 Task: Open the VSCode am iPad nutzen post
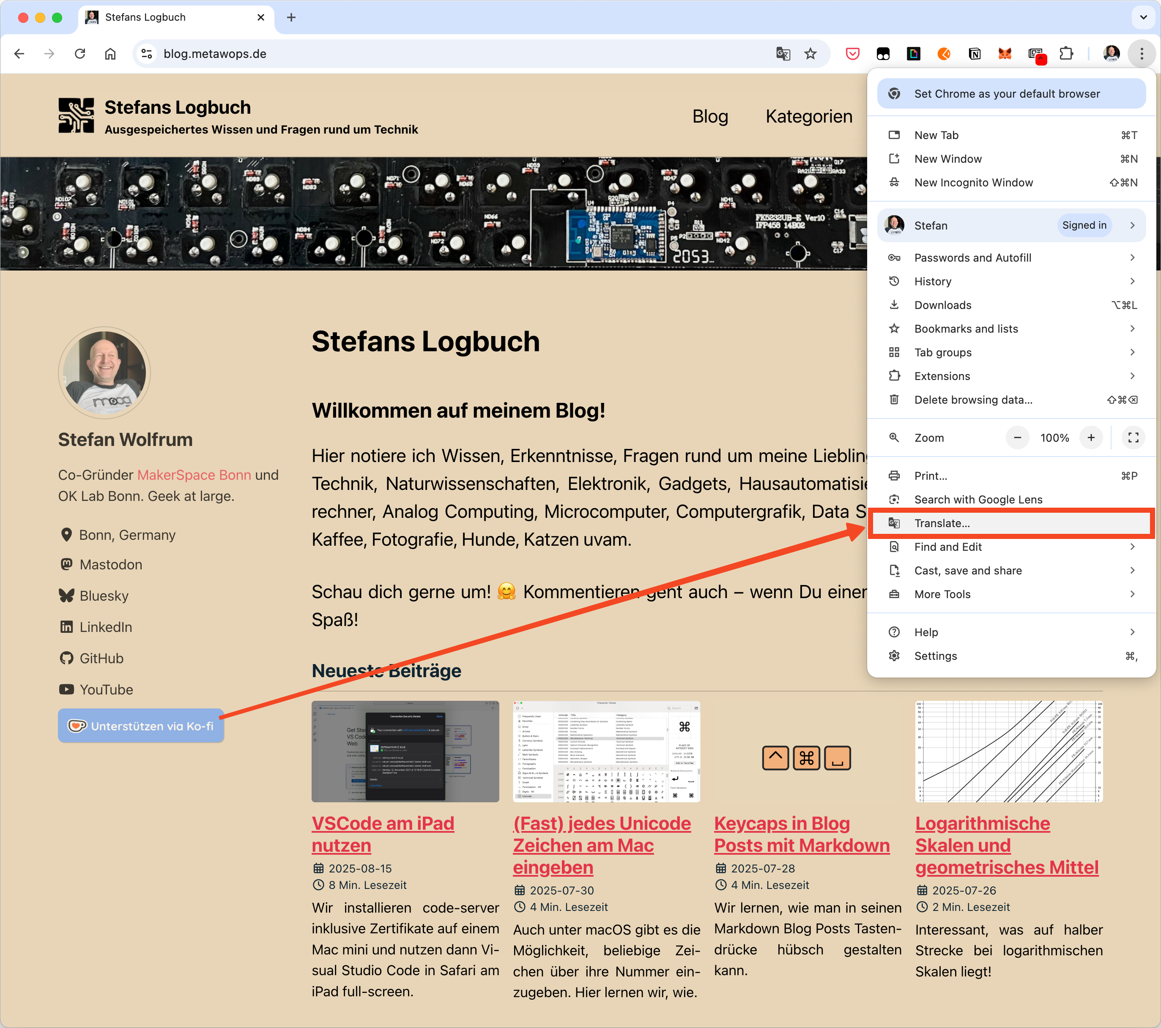pyautogui.click(x=383, y=834)
